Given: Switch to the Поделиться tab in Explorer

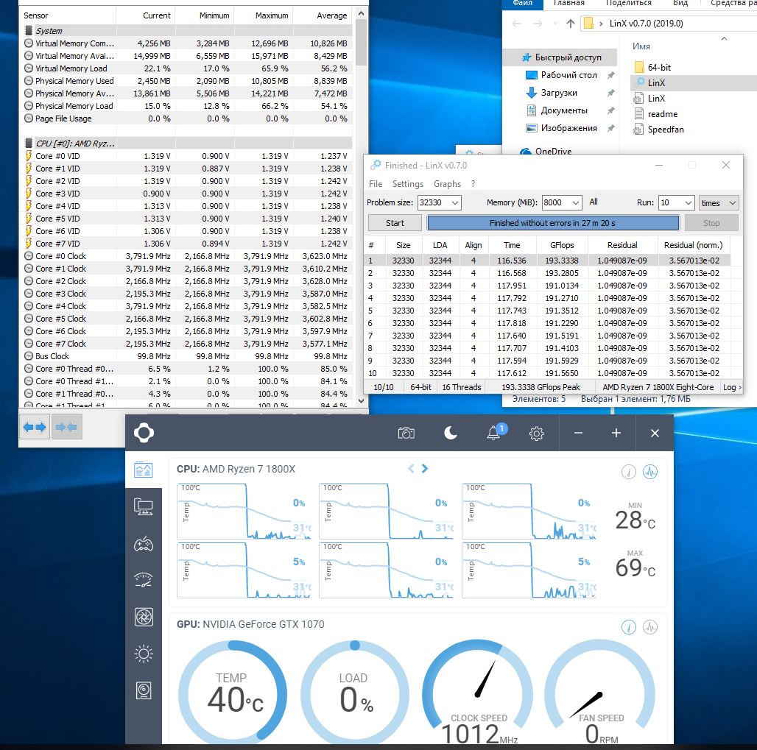Looking at the screenshot, I should (629, 4).
